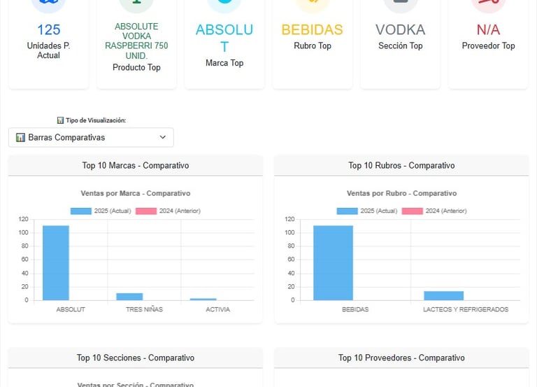Click the Top 10 Rubros - Comparativo header
The image size is (537, 387).
point(401,166)
